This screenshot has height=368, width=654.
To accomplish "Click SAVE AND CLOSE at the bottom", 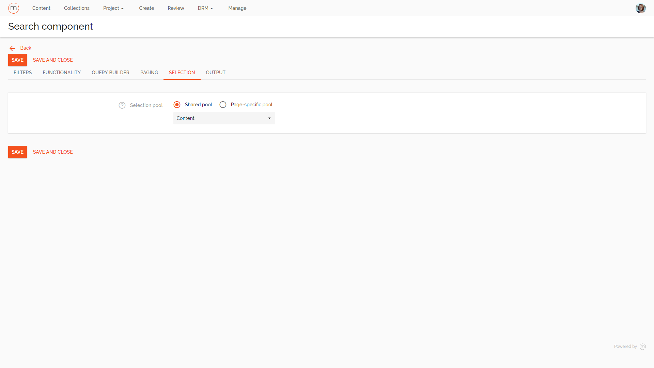I will 52,152.
